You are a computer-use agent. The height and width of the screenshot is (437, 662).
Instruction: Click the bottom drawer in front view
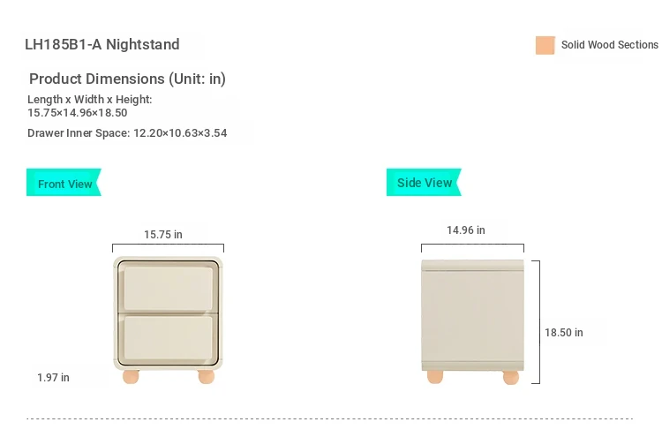168,338
